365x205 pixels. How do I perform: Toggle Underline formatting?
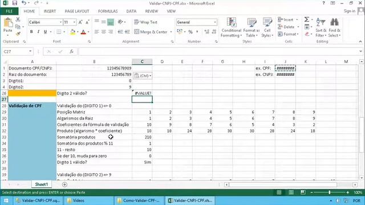(46, 32)
